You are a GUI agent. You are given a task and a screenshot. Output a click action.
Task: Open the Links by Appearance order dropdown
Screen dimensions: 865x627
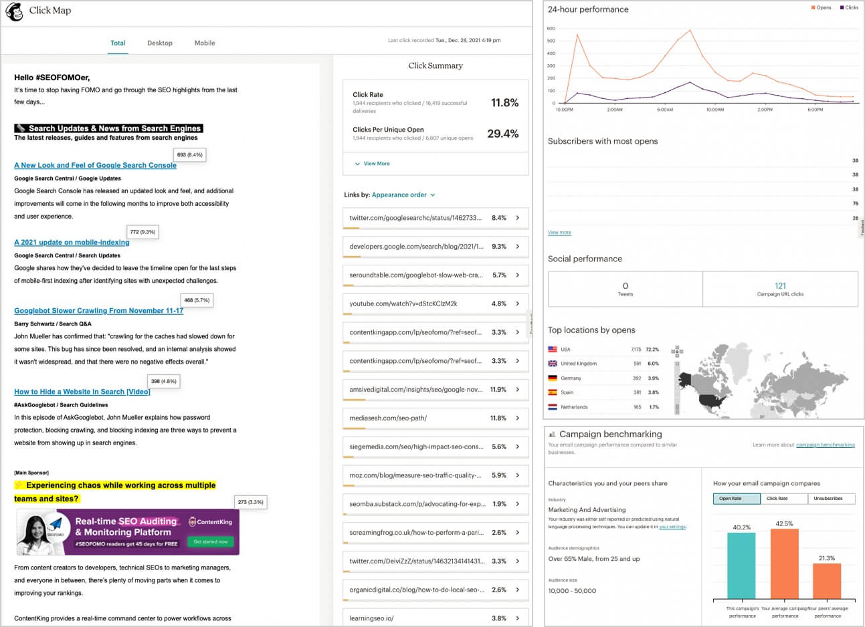point(403,195)
